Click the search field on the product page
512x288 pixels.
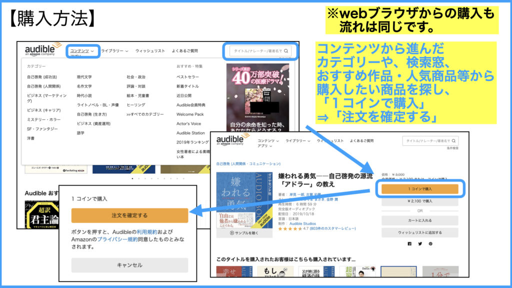(430, 140)
